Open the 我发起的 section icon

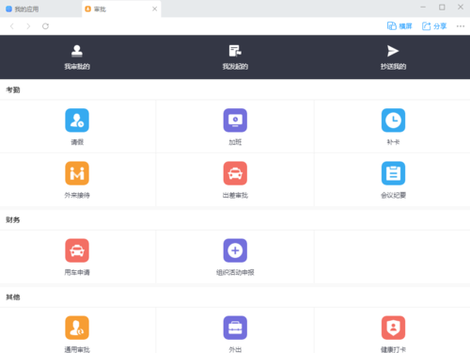[x=235, y=51]
